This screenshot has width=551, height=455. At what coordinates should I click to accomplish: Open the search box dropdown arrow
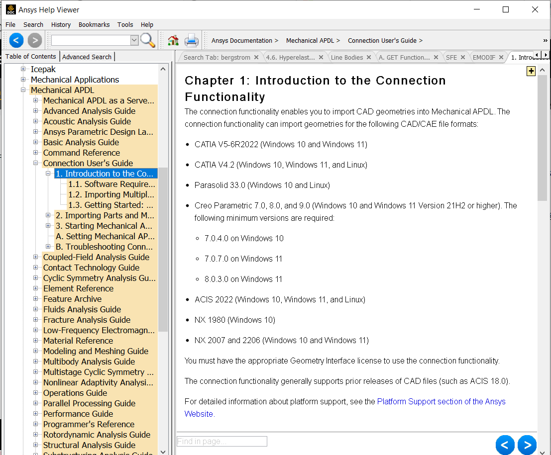(x=134, y=40)
